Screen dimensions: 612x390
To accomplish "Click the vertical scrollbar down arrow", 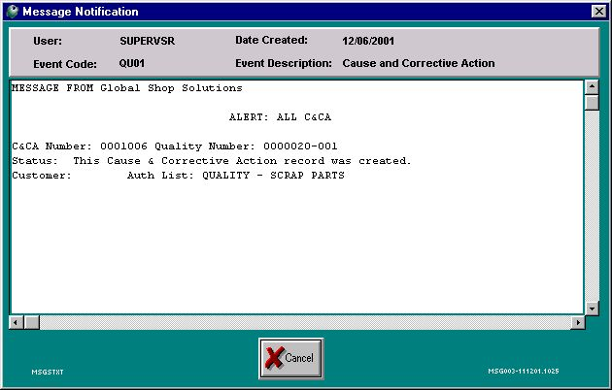I will click(592, 309).
